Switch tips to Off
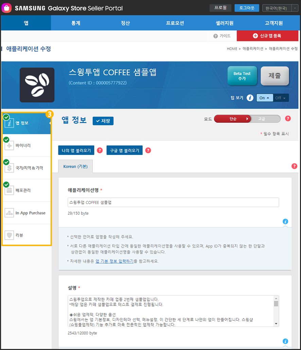This screenshot has width=301, height=350. pos(281,98)
